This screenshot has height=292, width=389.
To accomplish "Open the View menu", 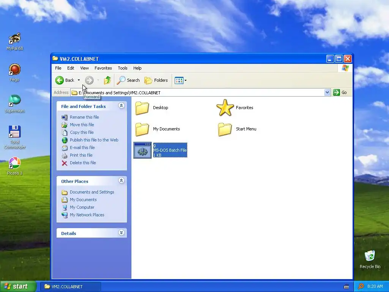I will [x=84, y=68].
